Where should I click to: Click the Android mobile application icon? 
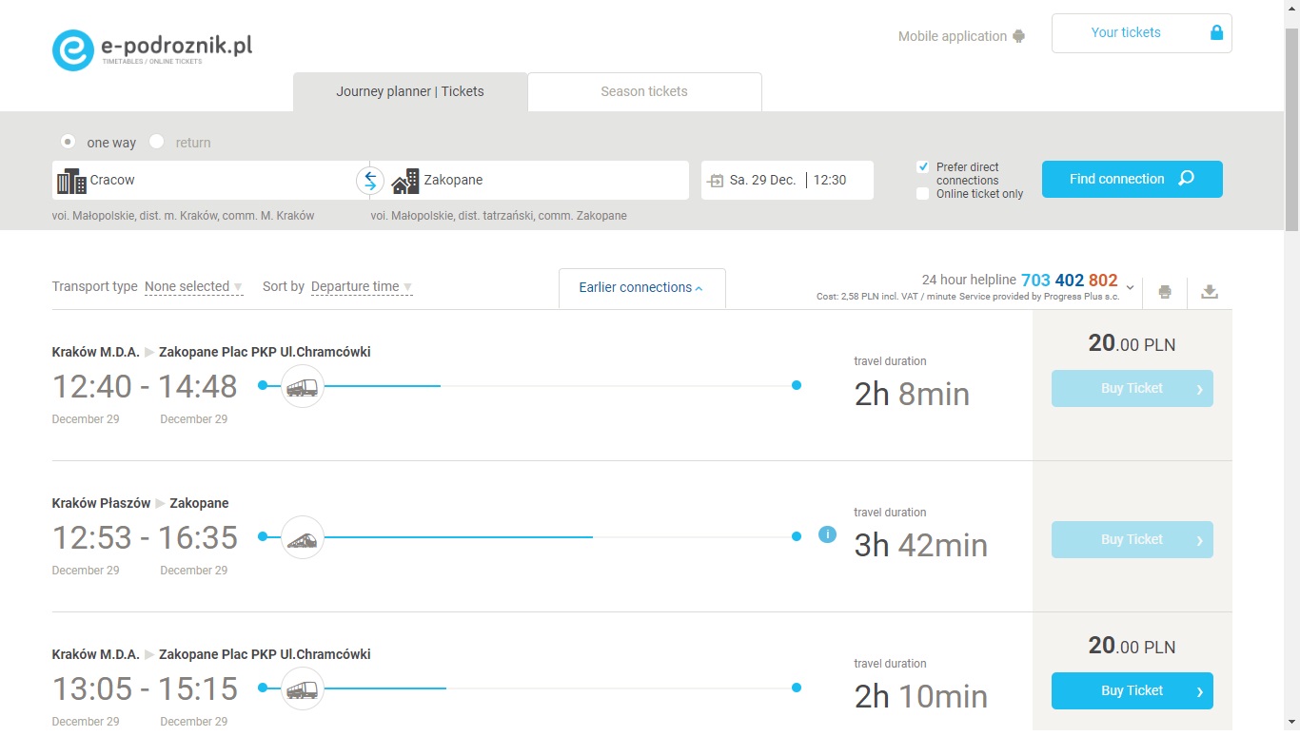1019,37
